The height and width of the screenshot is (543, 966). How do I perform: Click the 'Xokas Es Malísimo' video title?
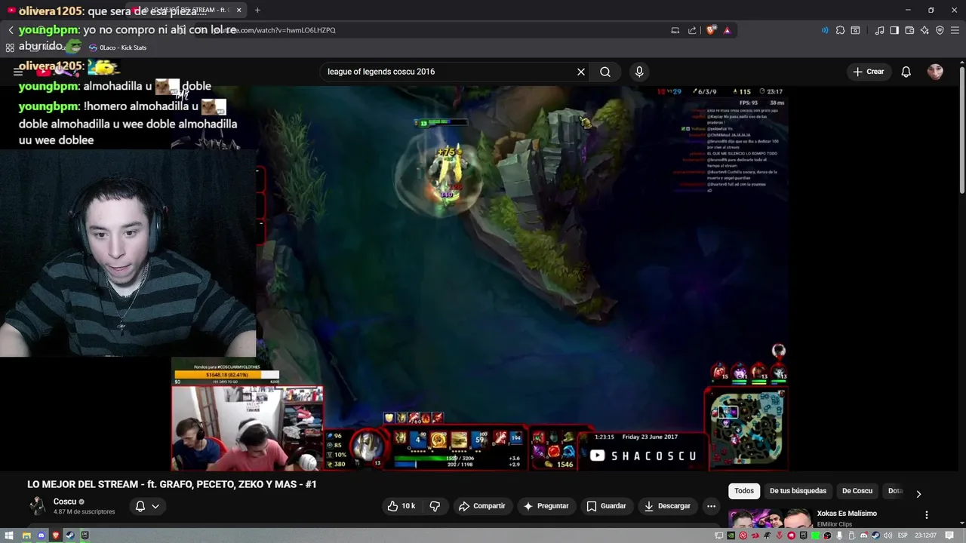click(x=847, y=514)
